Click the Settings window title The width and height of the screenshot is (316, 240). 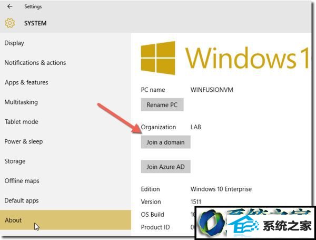(x=33, y=7)
